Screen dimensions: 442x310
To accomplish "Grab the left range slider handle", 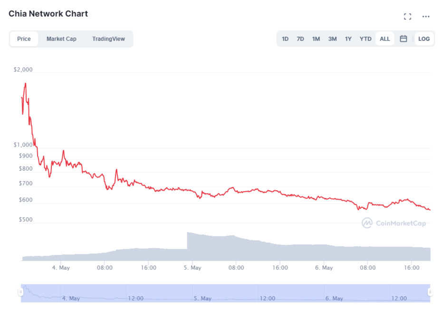I will click(x=21, y=292).
